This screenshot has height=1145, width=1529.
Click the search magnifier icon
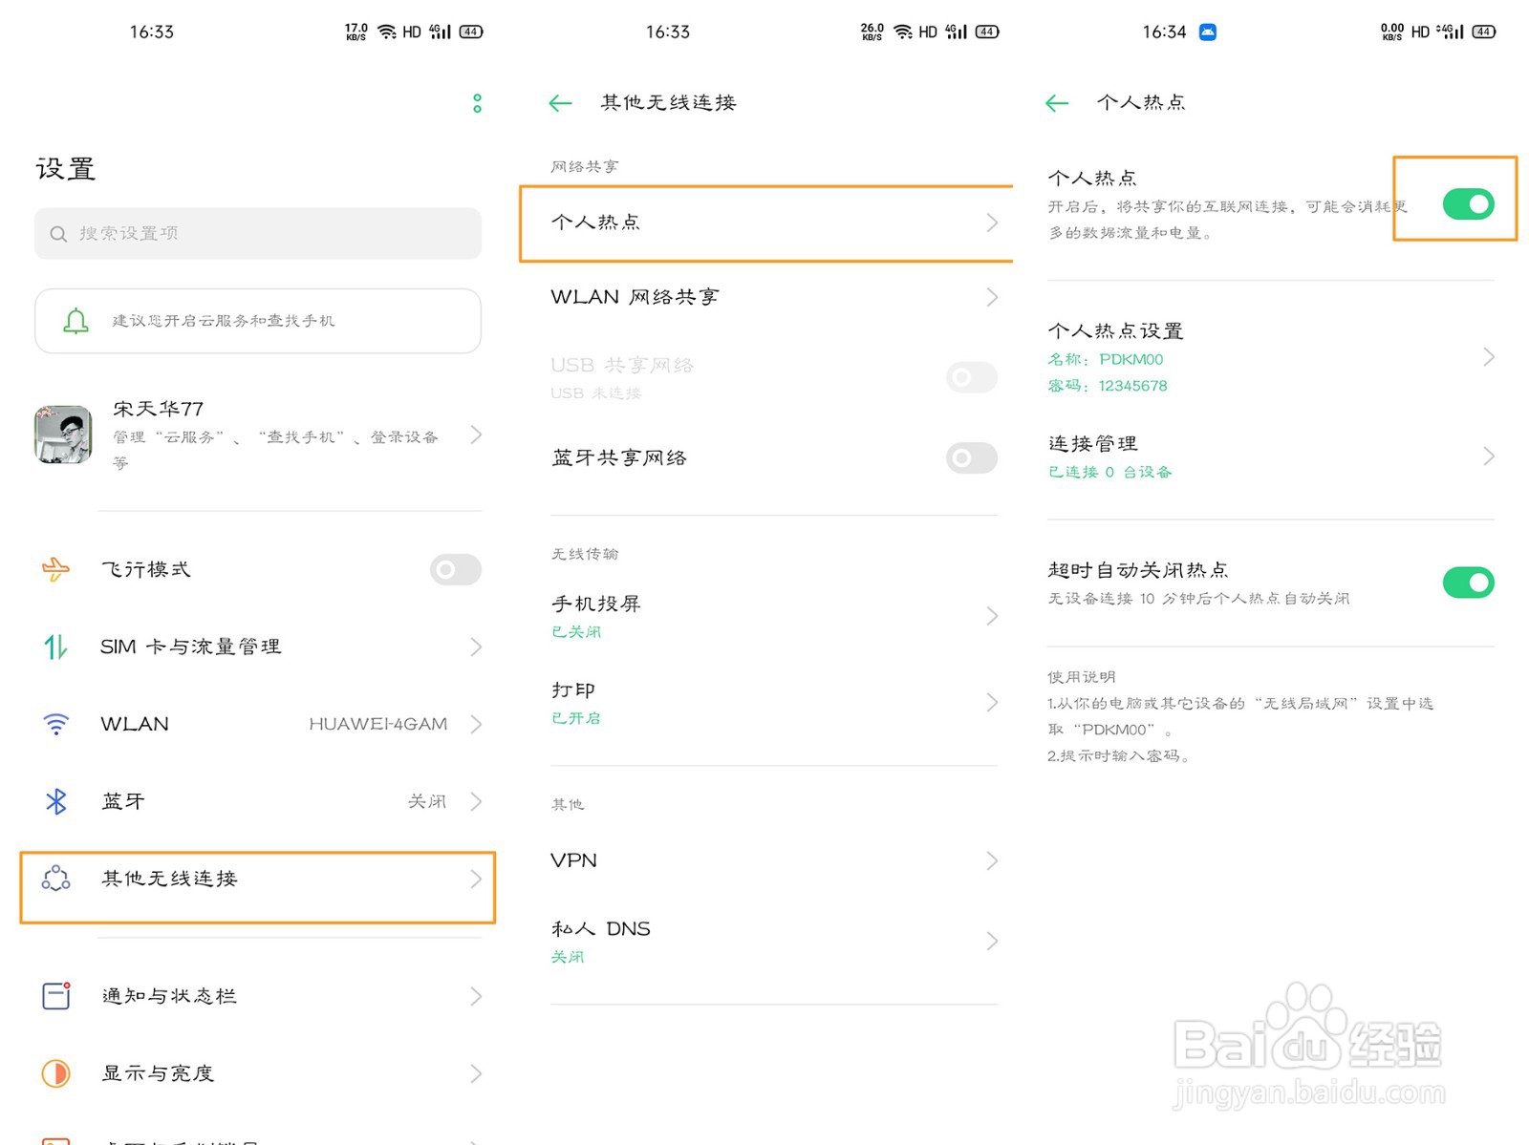pyautogui.click(x=58, y=233)
